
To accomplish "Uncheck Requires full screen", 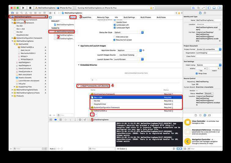I will [114, 40].
